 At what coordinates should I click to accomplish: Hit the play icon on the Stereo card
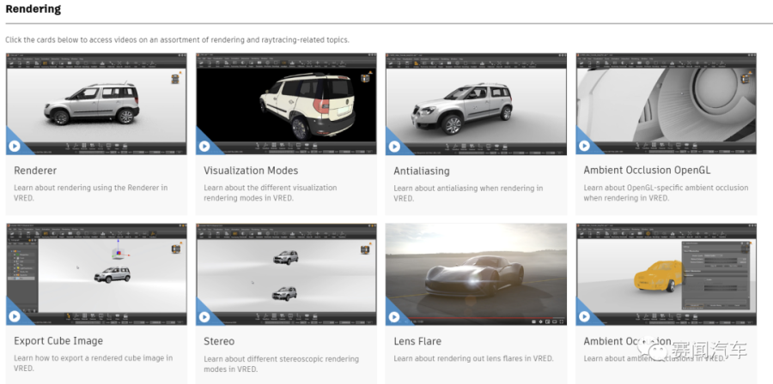(x=204, y=316)
